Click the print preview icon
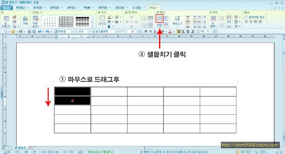The width and height of the screenshot is (285, 154). (34, 32)
